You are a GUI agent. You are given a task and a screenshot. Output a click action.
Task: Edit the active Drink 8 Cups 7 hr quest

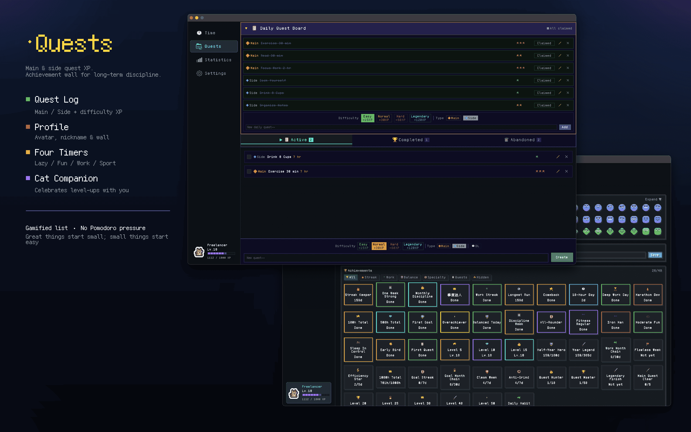tap(558, 157)
